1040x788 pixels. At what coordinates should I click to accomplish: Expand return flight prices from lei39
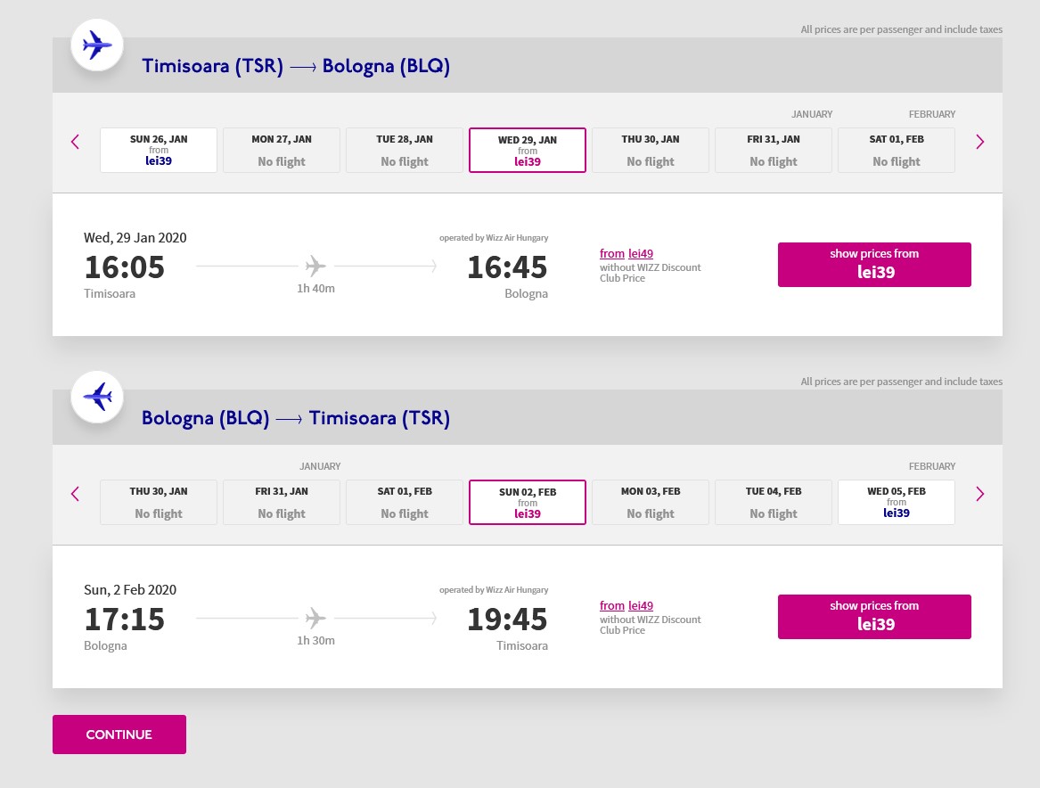(874, 617)
